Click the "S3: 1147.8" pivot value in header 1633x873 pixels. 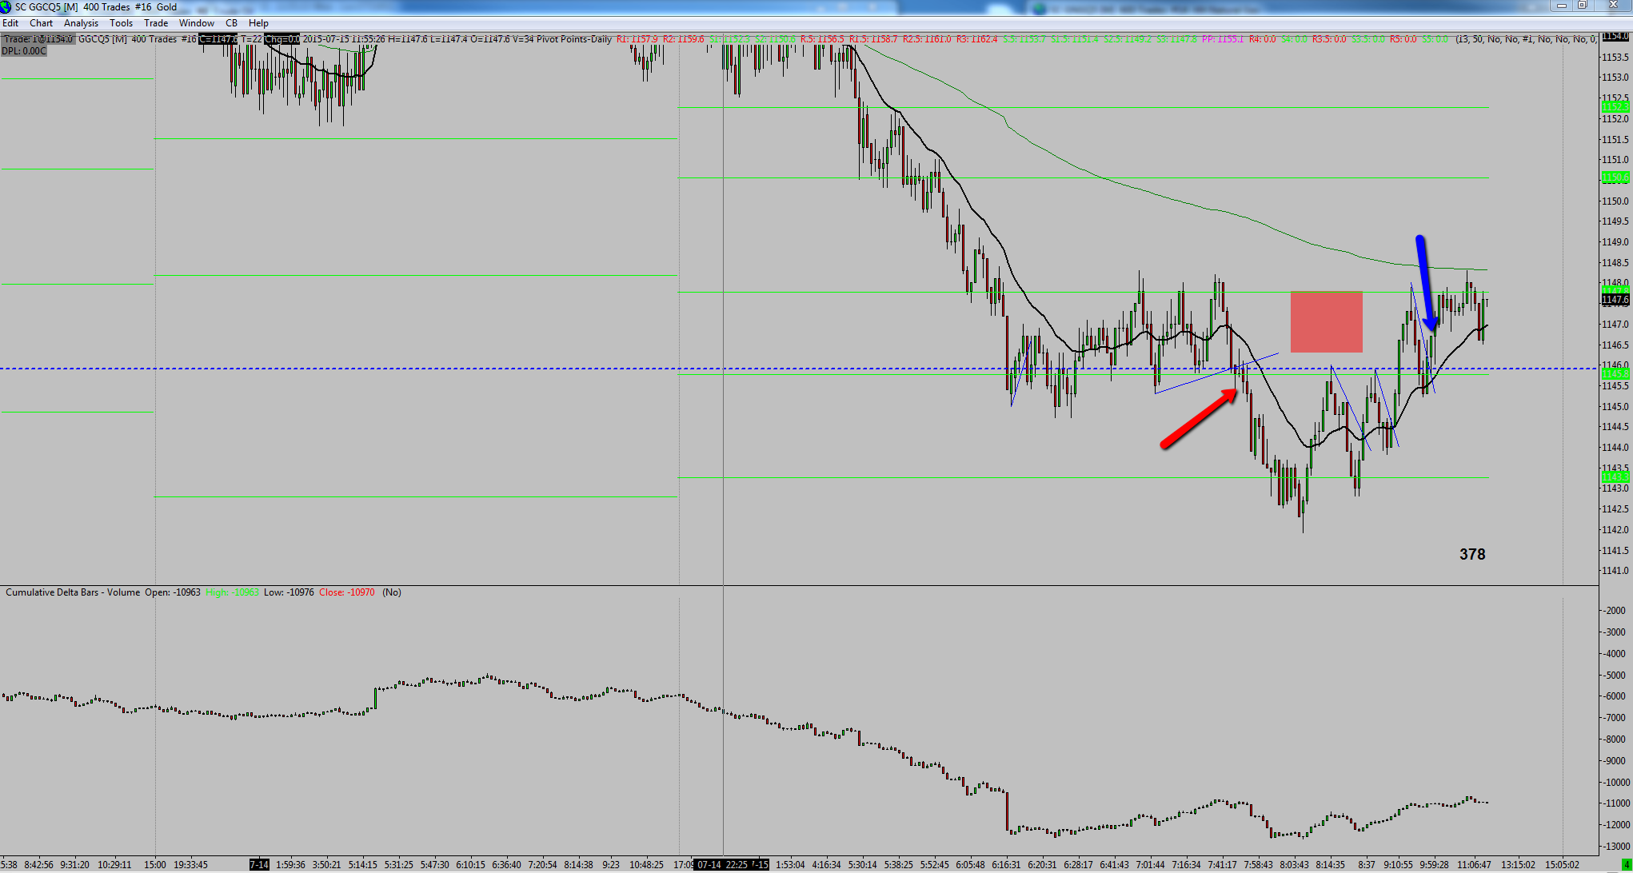tap(1177, 39)
